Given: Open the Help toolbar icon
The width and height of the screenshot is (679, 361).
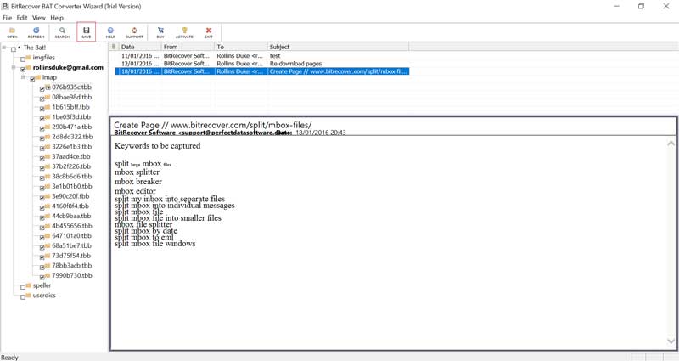Looking at the screenshot, I should tap(110, 32).
